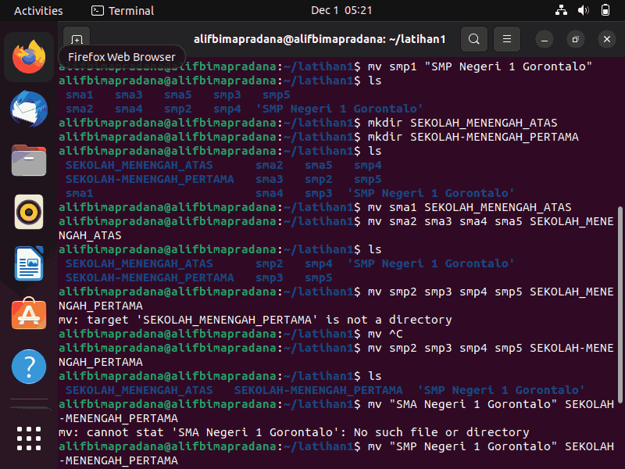Viewport: 625px width, 469px height.
Task: Open a new terminal tab
Action: point(77,40)
